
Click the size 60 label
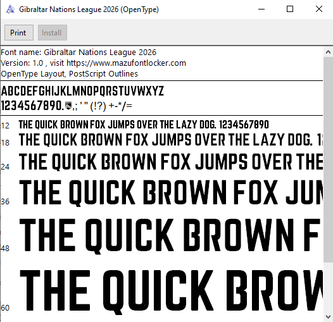5,307
